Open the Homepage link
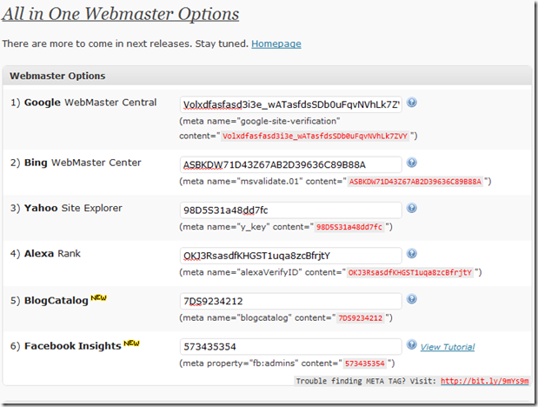The image size is (538, 407). click(x=276, y=44)
